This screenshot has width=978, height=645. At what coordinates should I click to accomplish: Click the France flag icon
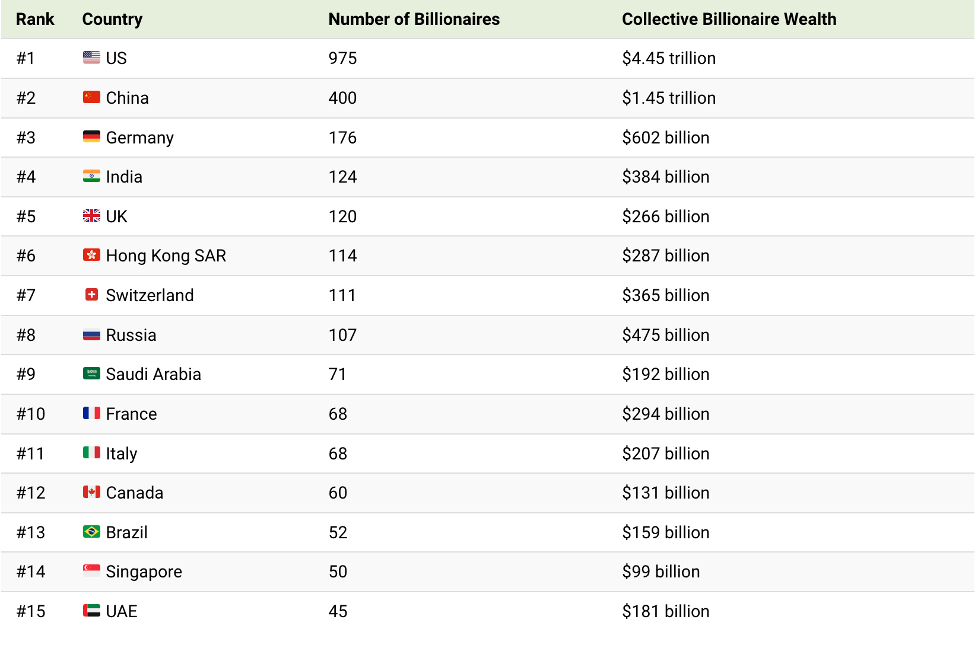[x=91, y=413]
